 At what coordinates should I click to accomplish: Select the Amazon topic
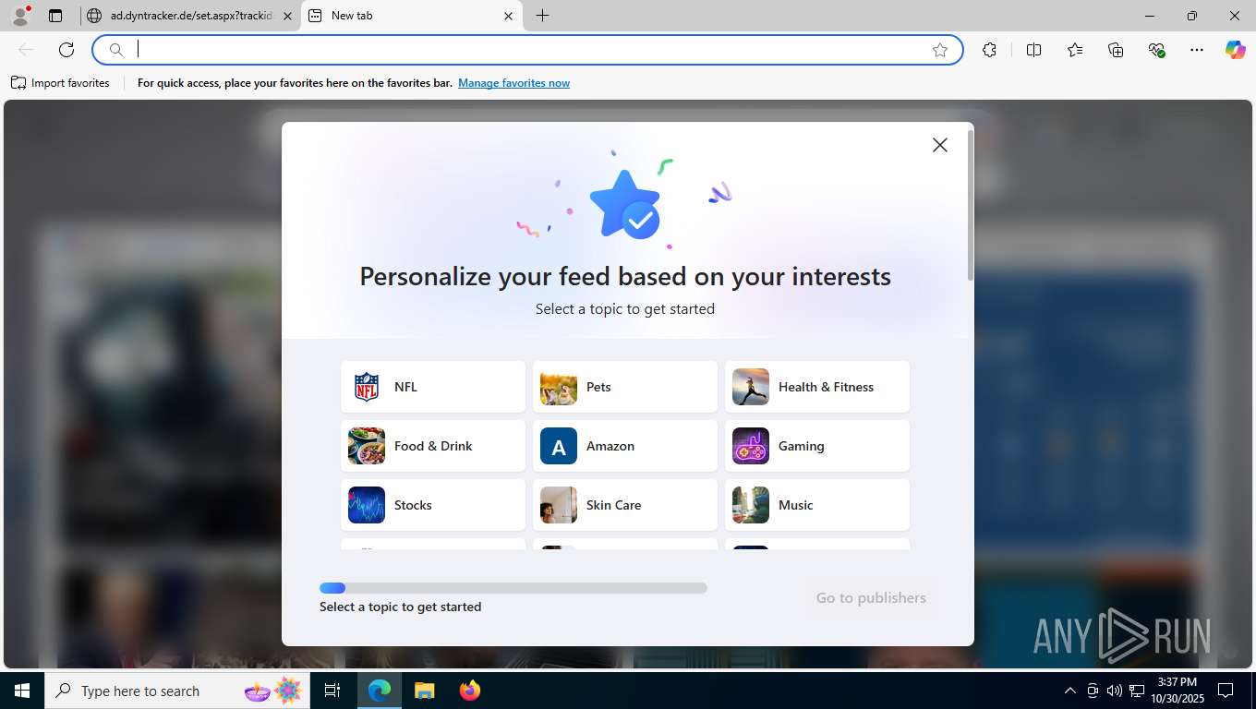pos(625,446)
